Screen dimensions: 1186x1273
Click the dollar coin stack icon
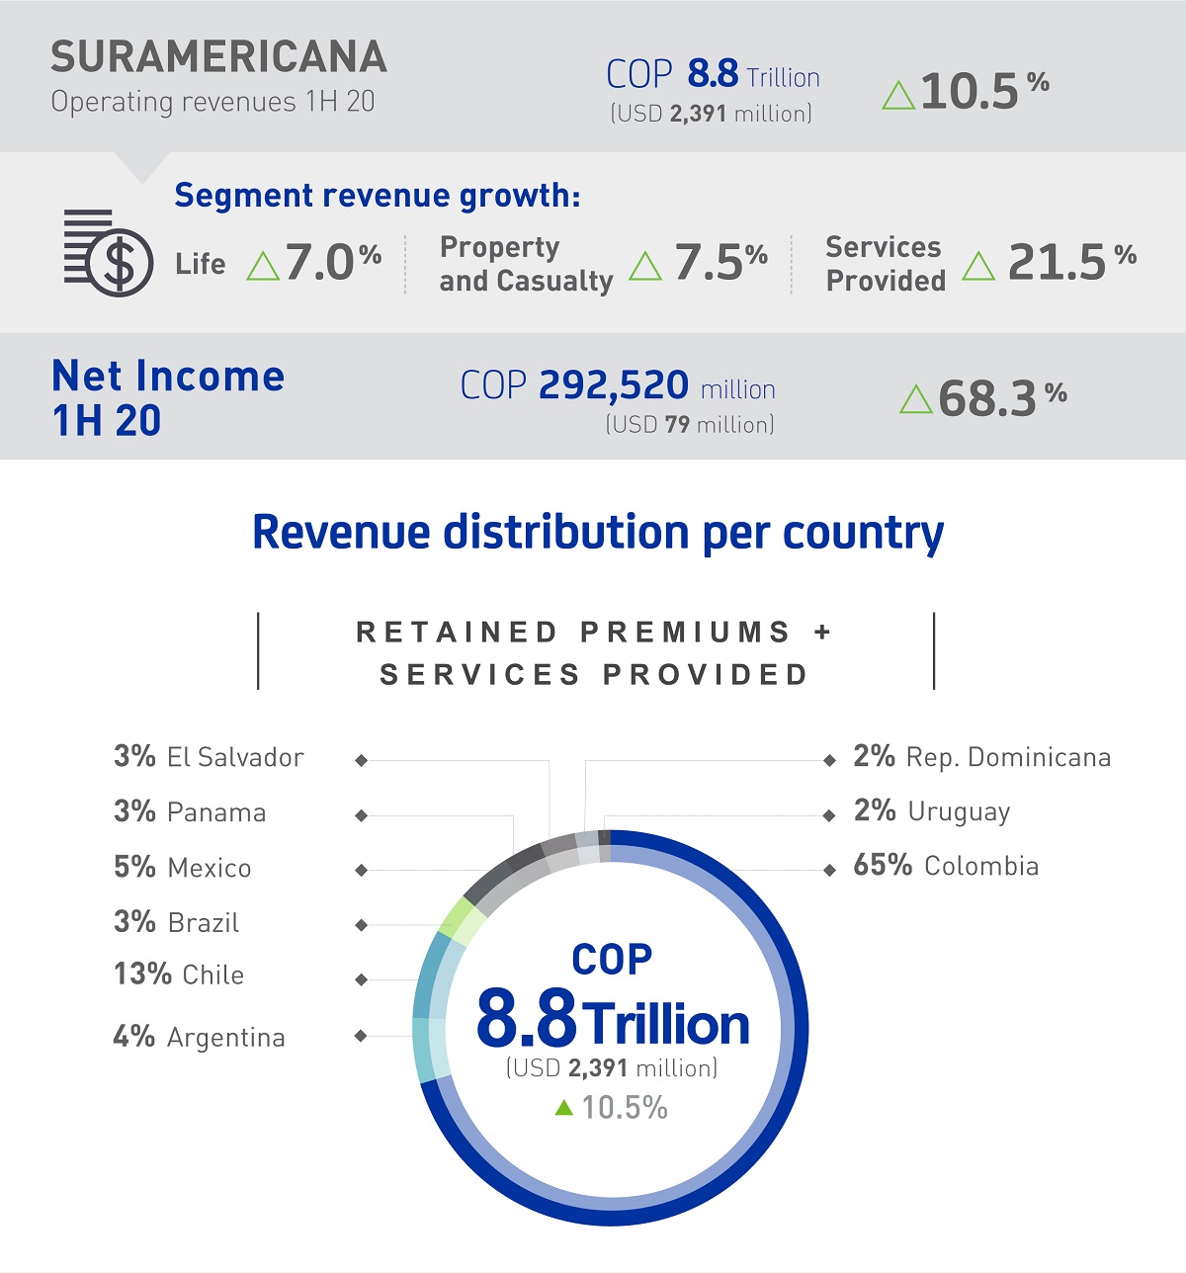108,253
